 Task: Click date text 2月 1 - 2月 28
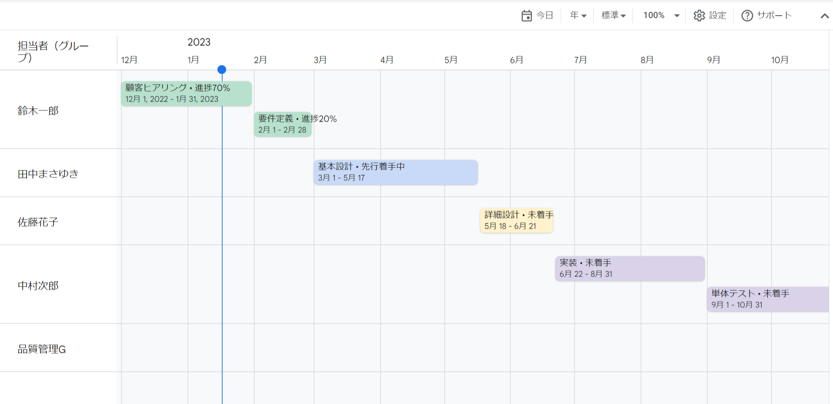(x=282, y=130)
